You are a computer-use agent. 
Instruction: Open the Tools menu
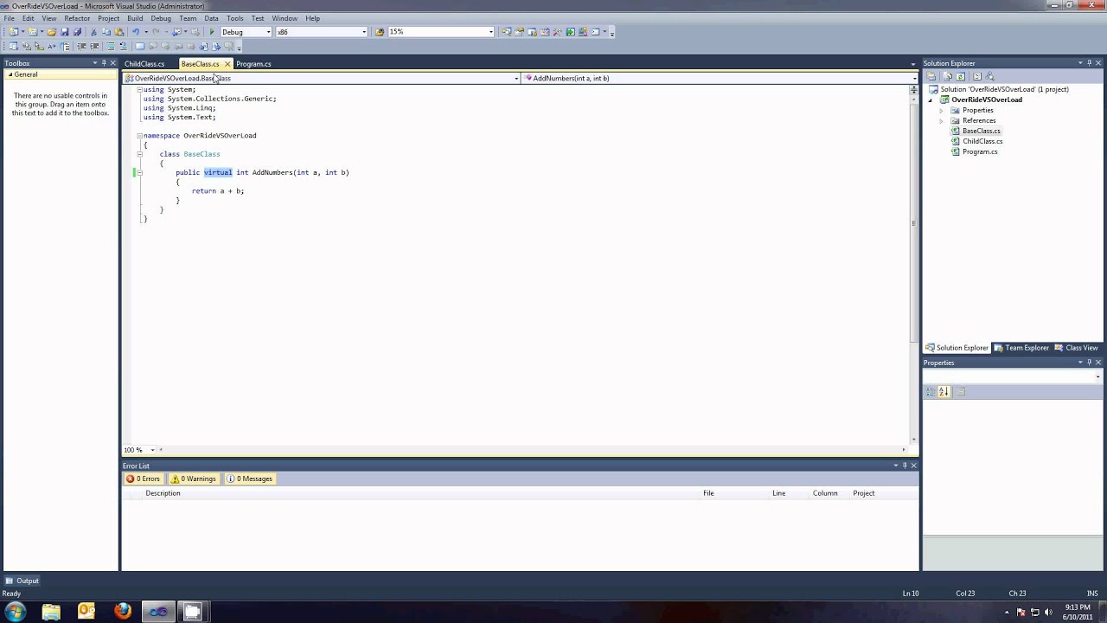click(234, 18)
